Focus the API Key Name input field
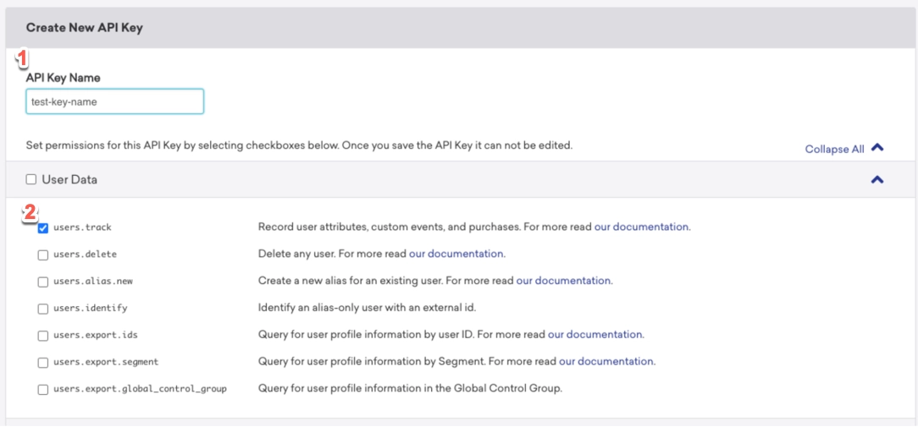Screen dimensions: 918x427 pos(114,101)
